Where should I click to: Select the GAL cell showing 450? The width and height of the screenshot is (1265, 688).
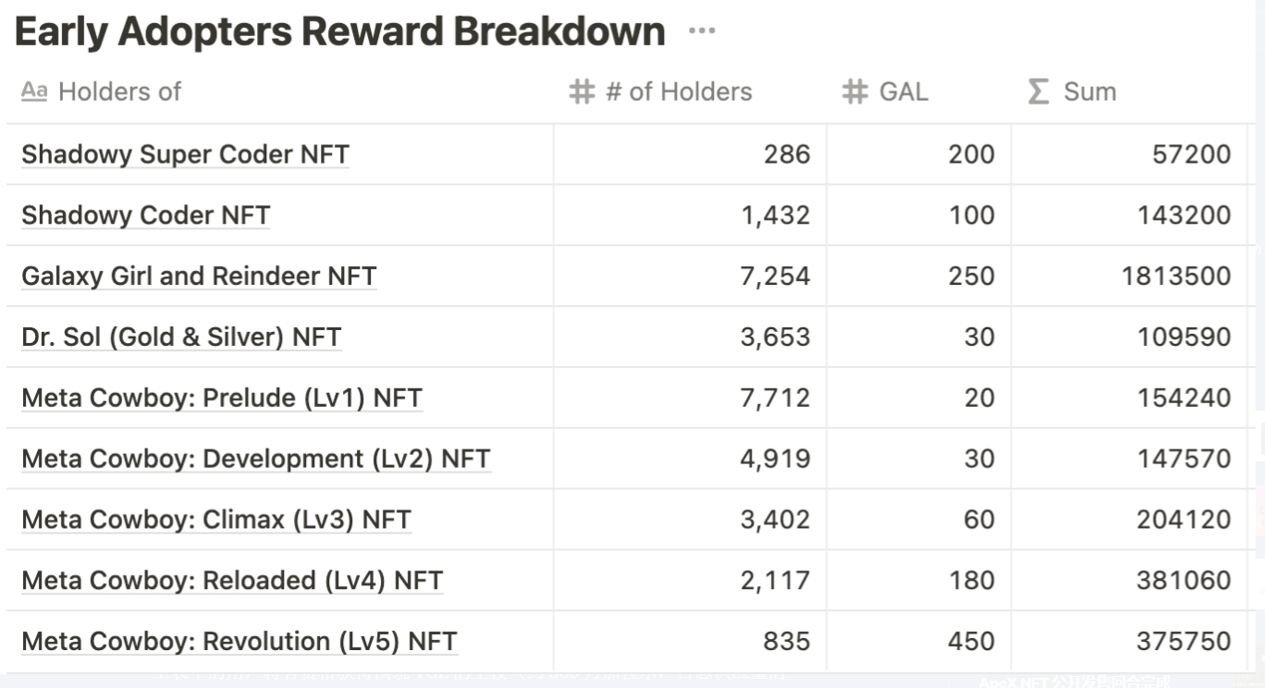point(971,642)
